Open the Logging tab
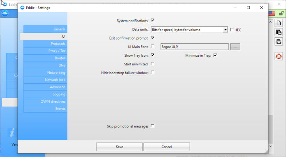This screenshot has height=157, width=286. pyautogui.click(x=45, y=94)
